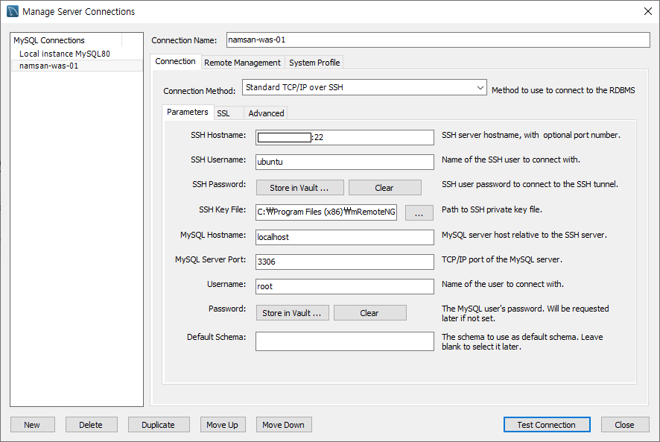Select Local instance MySQL80 connection
Viewport: 660px width, 442px height.
point(64,54)
